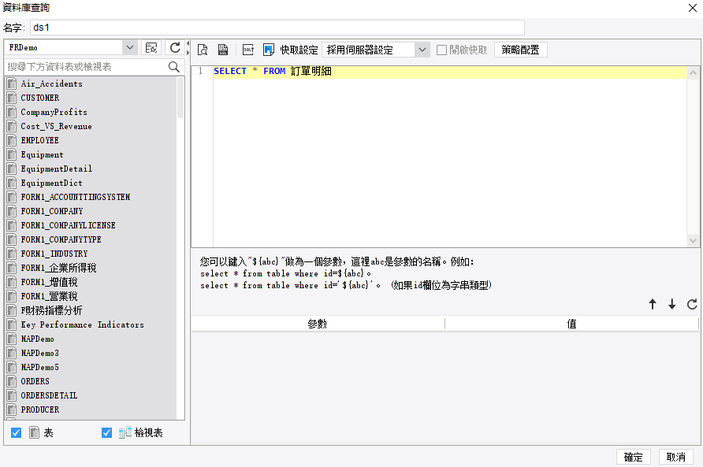Click the edit data connection icon
Image resolution: width=703 pixels, height=467 pixels.
(x=151, y=47)
